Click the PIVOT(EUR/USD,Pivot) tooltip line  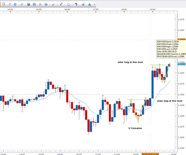pyautogui.click(x=171, y=57)
